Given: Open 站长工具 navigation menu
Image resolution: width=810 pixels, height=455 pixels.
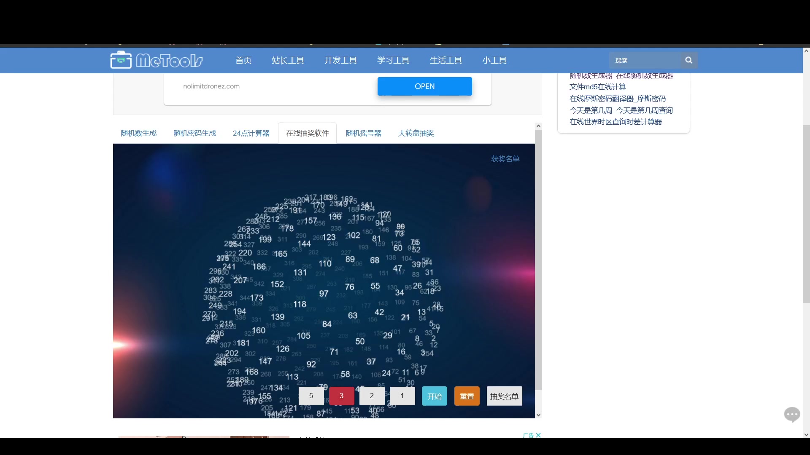Looking at the screenshot, I should 288,60.
